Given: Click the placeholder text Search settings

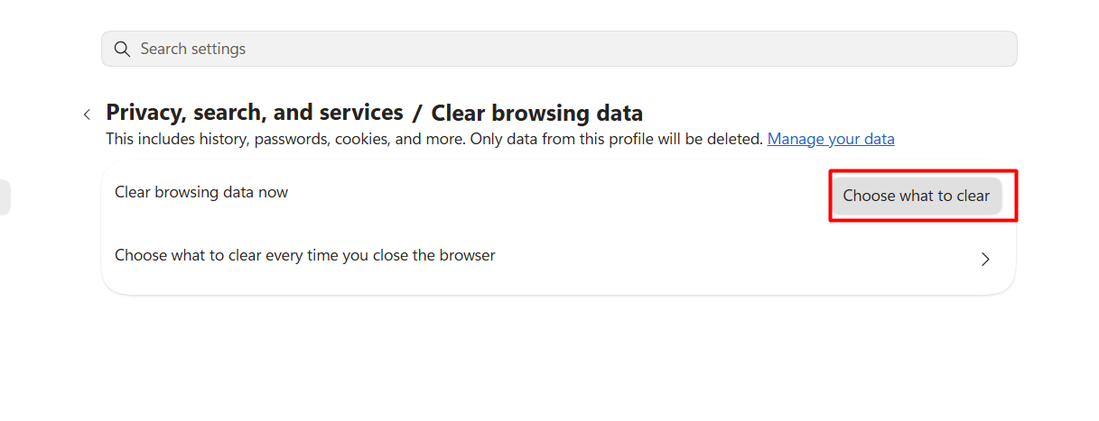Looking at the screenshot, I should (x=193, y=49).
